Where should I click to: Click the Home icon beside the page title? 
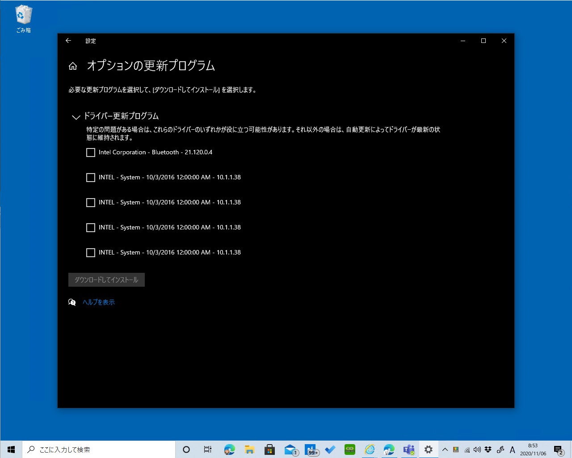click(x=73, y=66)
